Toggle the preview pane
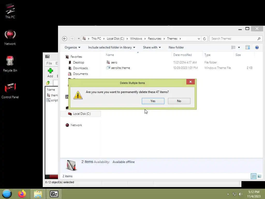 click(x=248, y=47)
